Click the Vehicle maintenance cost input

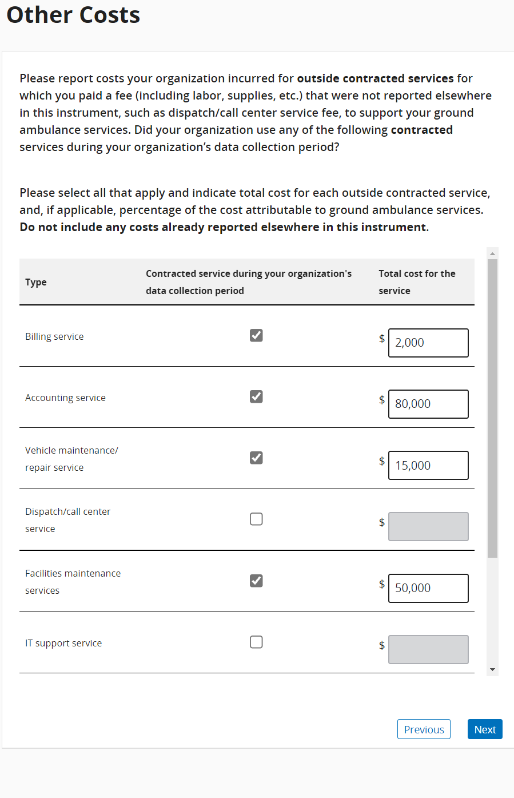tap(428, 465)
